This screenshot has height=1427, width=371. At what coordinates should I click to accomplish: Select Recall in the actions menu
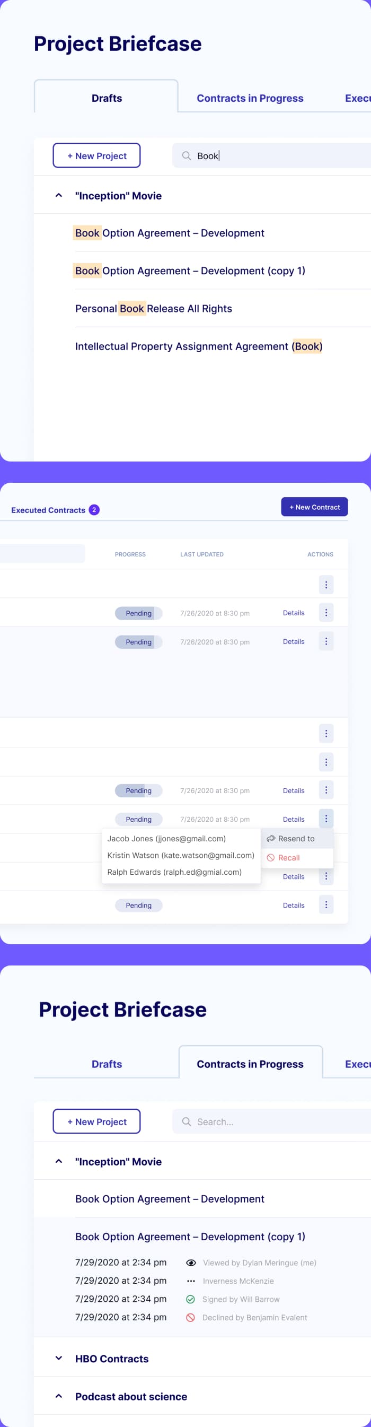pyautogui.click(x=288, y=858)
